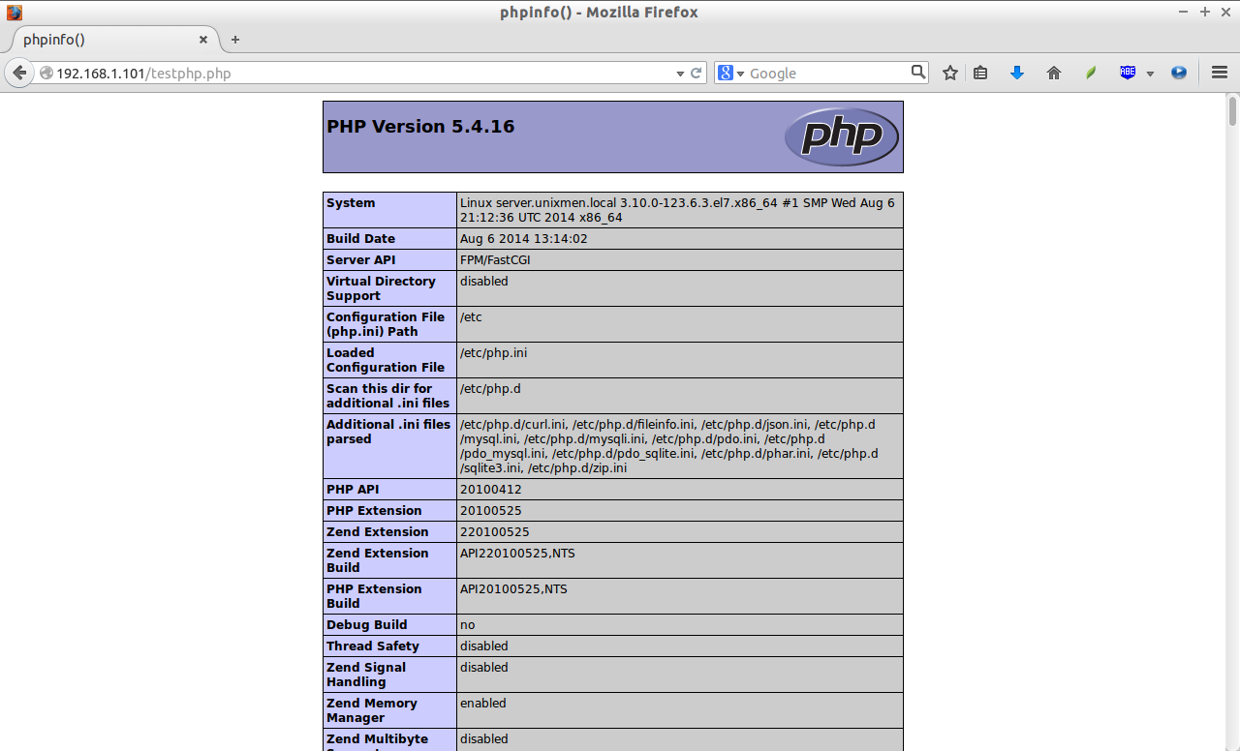Click the Thread Safety label
The width and height of the screenshot is (1240, 751).
[x=373, y=646]
